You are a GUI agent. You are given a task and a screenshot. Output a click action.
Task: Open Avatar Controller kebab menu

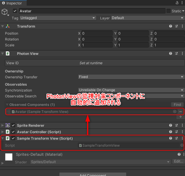point(182,132)
